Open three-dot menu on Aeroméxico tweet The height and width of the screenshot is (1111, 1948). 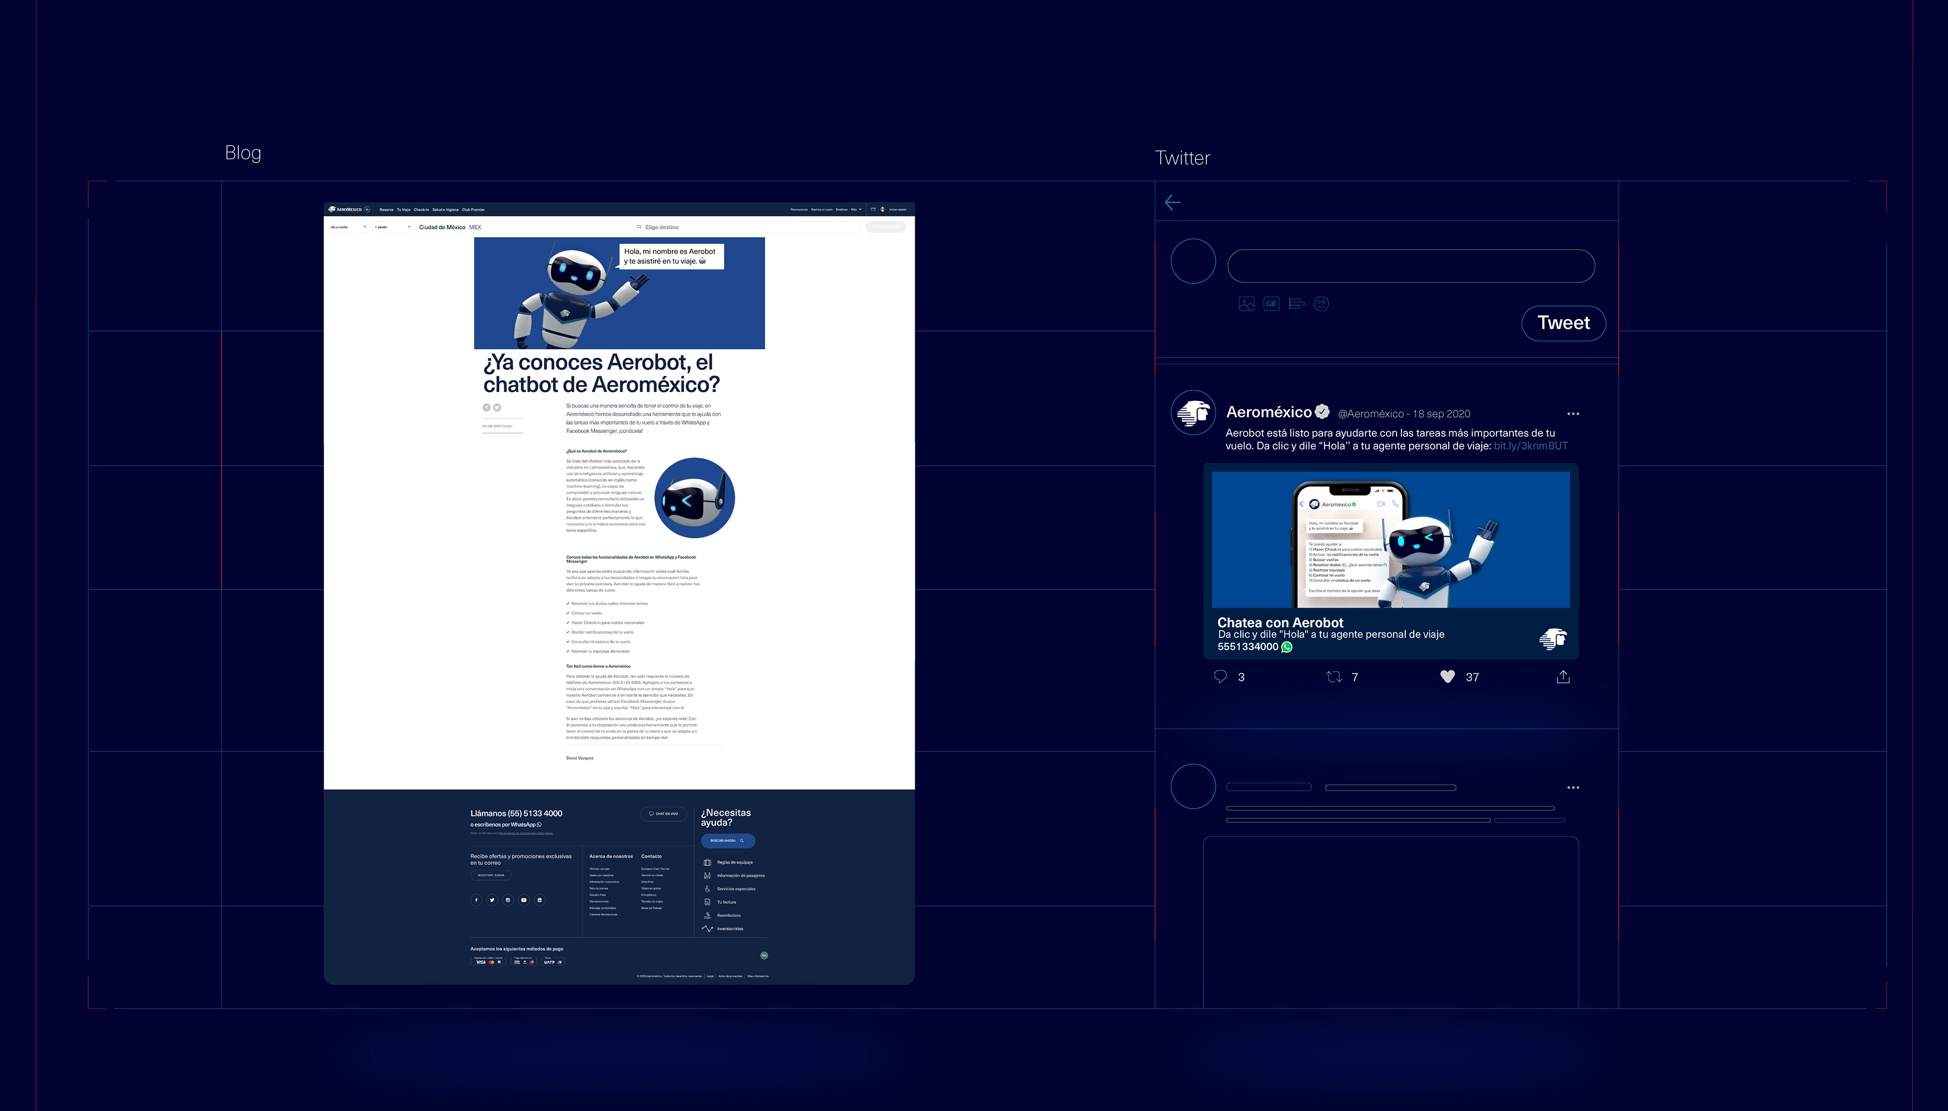click(1573, 414)
